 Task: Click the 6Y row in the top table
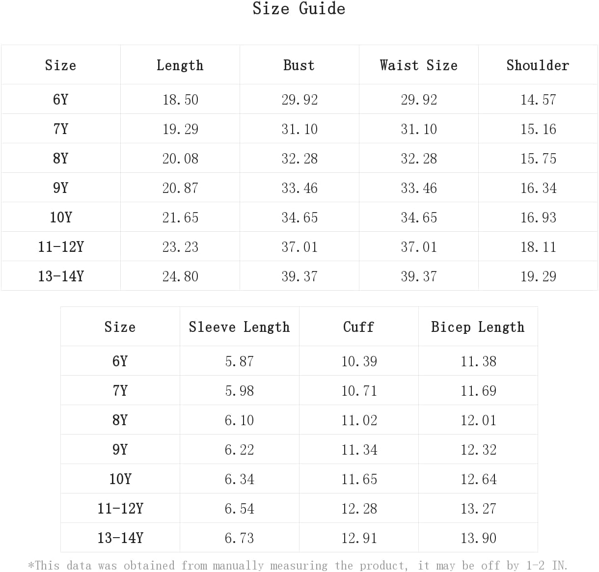point(299,99)
